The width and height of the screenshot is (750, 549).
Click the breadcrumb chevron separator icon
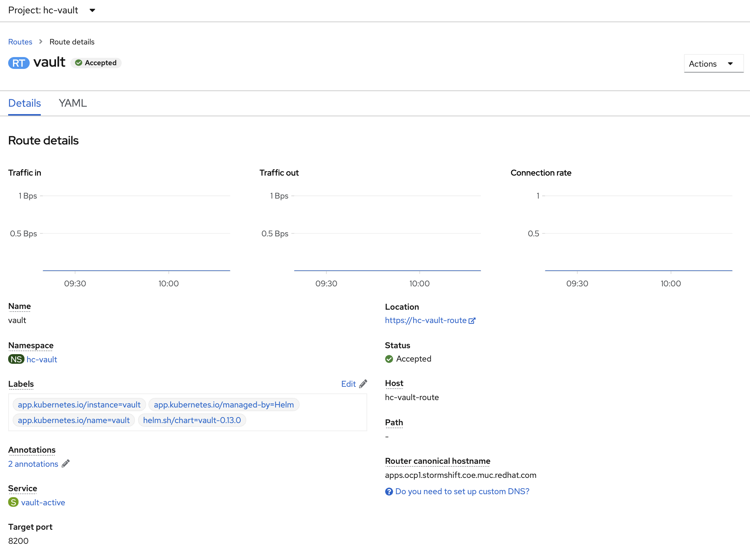click(x=41, y=41)
